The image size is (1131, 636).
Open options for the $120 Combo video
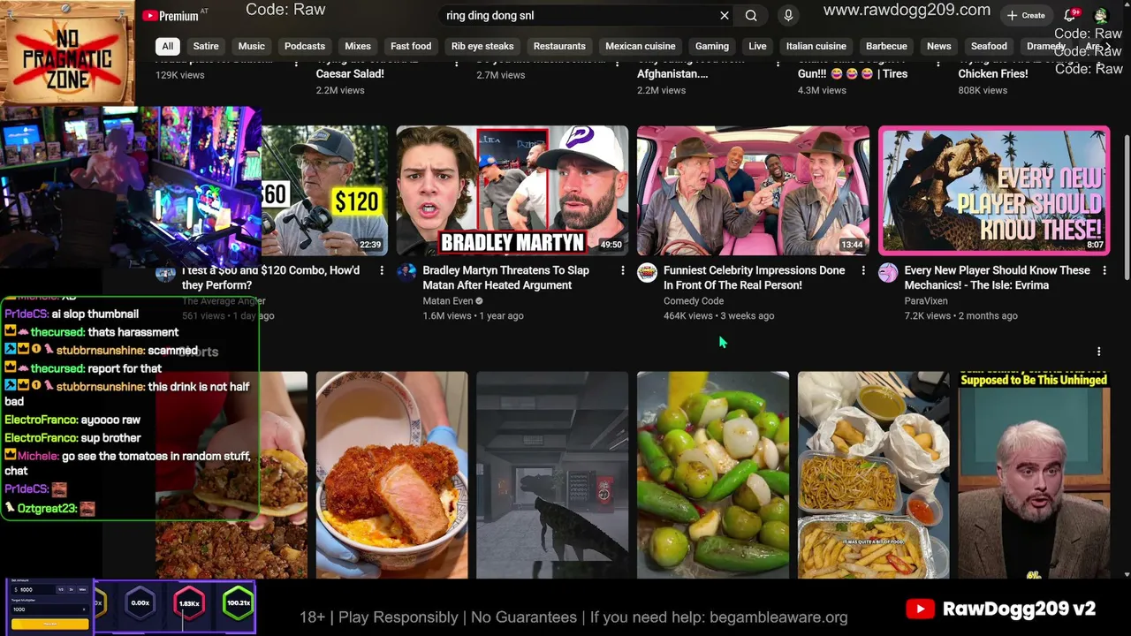[x=382, y=270]
